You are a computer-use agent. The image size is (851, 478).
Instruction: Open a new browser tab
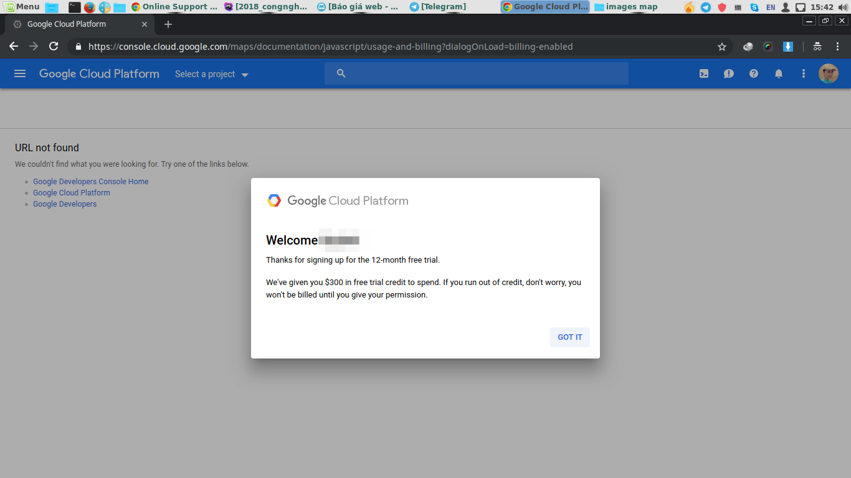pos(168,24)
